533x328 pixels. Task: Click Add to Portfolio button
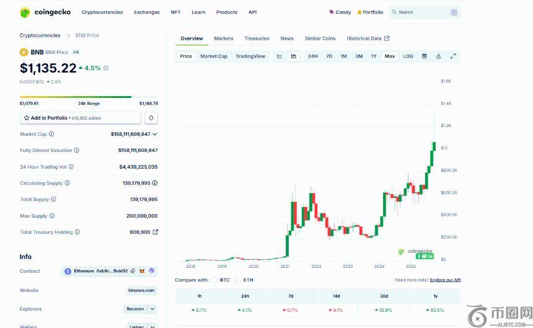tap(81, 118)
